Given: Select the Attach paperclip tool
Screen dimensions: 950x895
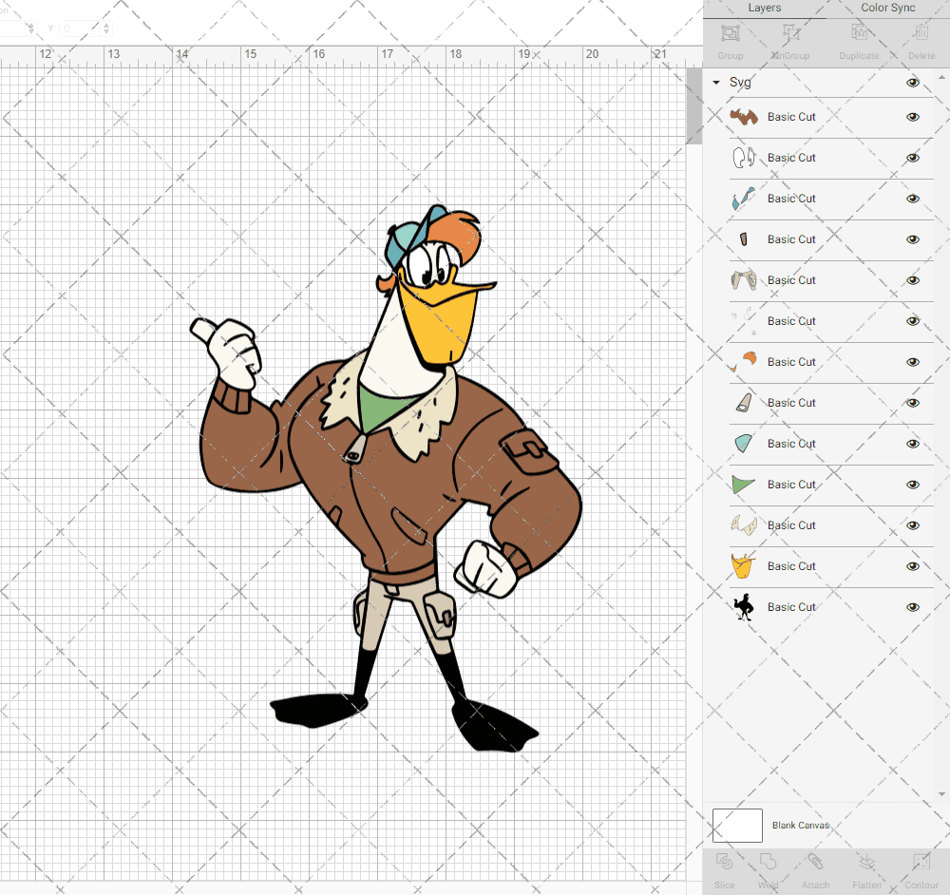Looking at the screenshot, I should point(815,863).
